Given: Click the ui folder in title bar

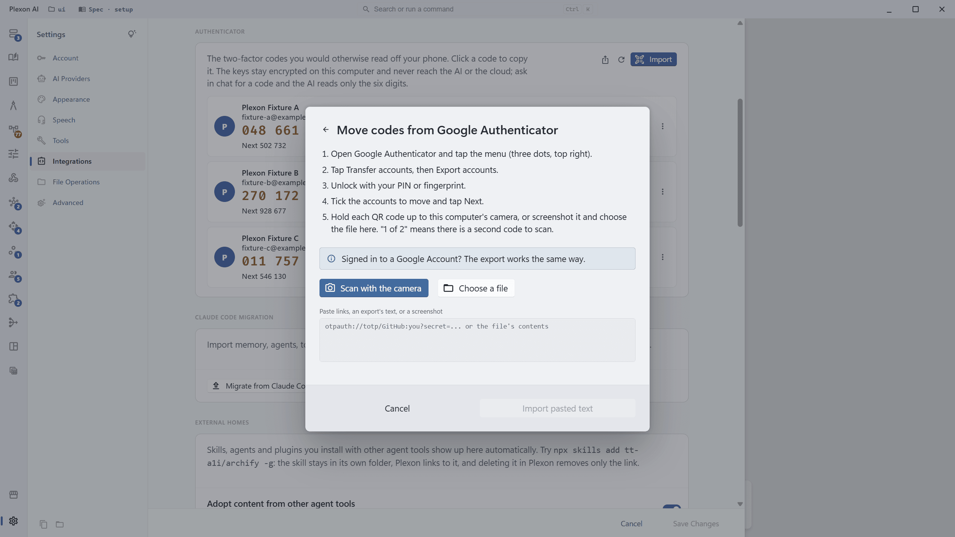Looking at the screenshot, I should 57,9.
